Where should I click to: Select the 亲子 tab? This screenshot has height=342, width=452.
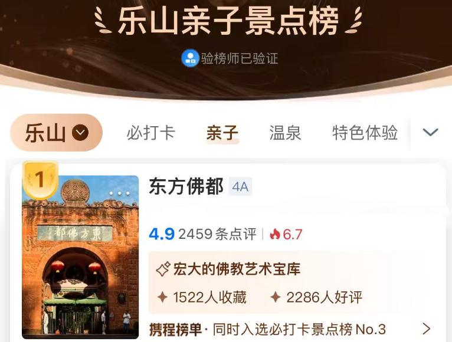point(222,133)
